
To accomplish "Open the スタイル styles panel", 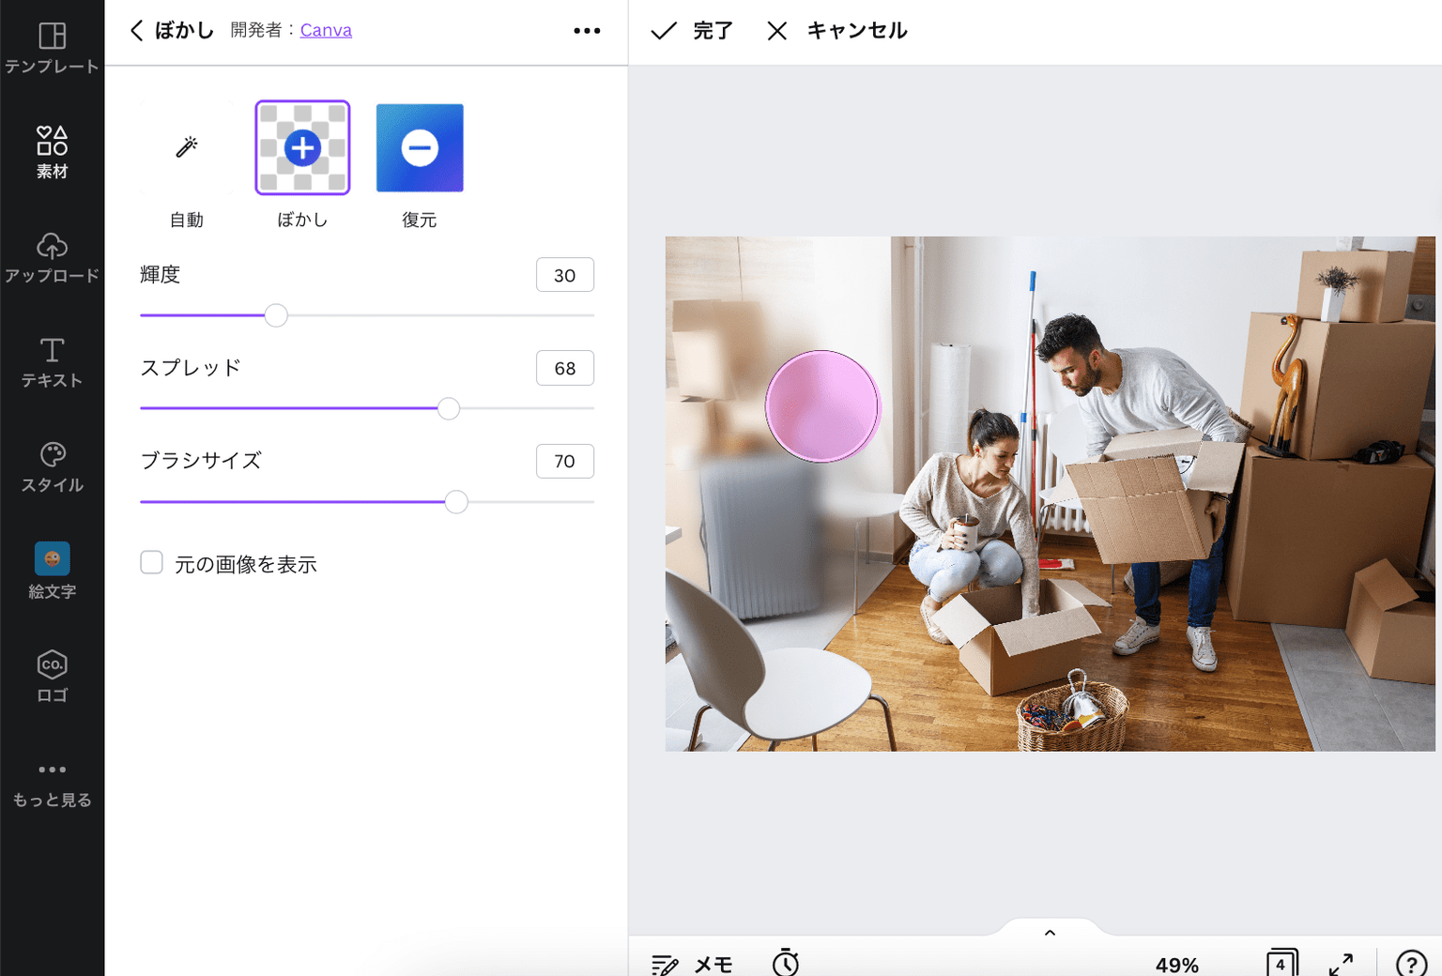I will pos(52,466).
